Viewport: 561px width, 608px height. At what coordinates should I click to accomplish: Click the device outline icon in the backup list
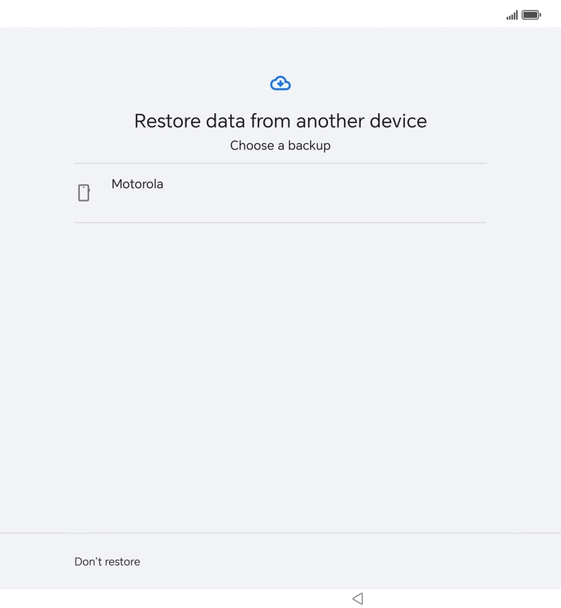tap(84, 192)
